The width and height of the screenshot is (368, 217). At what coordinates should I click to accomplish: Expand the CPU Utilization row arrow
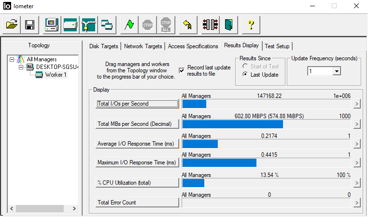[x=357, y=183]
